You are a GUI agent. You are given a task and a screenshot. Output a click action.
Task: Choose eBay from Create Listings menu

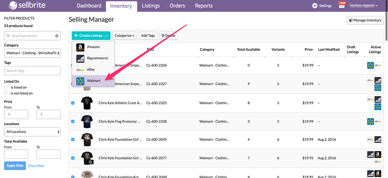tap(93, 70)
